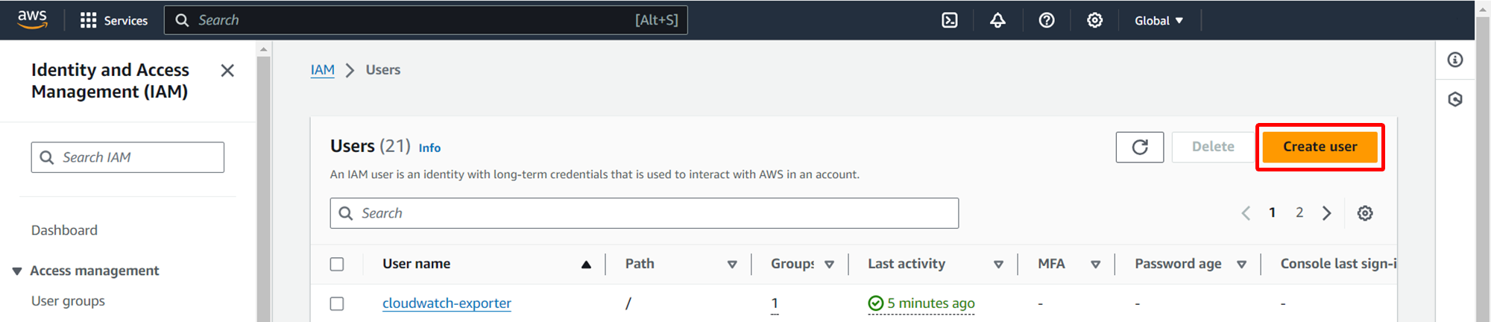Sort by the Groups column arrow
Image resolution: width=1491 pixels, height=322 pixels.
pyautogui.click(x=829, y=264)
